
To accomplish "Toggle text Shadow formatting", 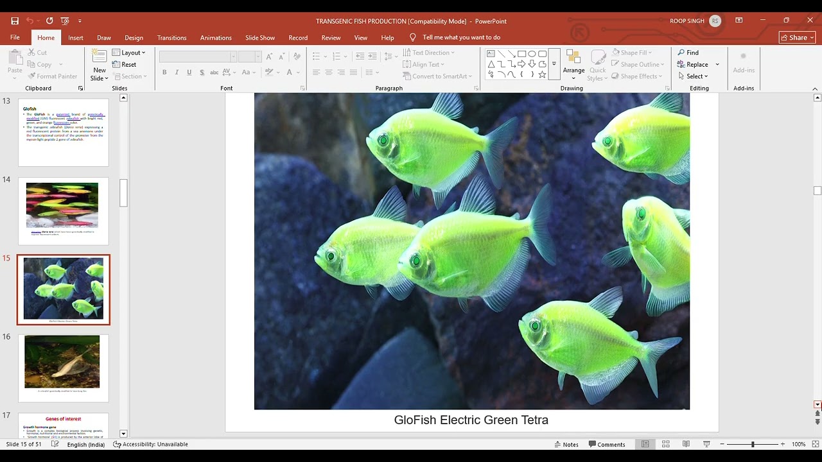I will pos(202,73).
